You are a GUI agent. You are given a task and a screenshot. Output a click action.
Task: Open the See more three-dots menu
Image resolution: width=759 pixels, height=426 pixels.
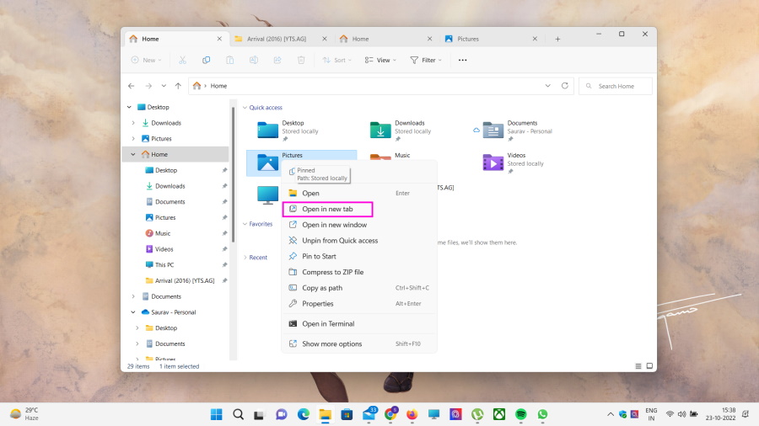pyautogui.click(x=462, y=60)
